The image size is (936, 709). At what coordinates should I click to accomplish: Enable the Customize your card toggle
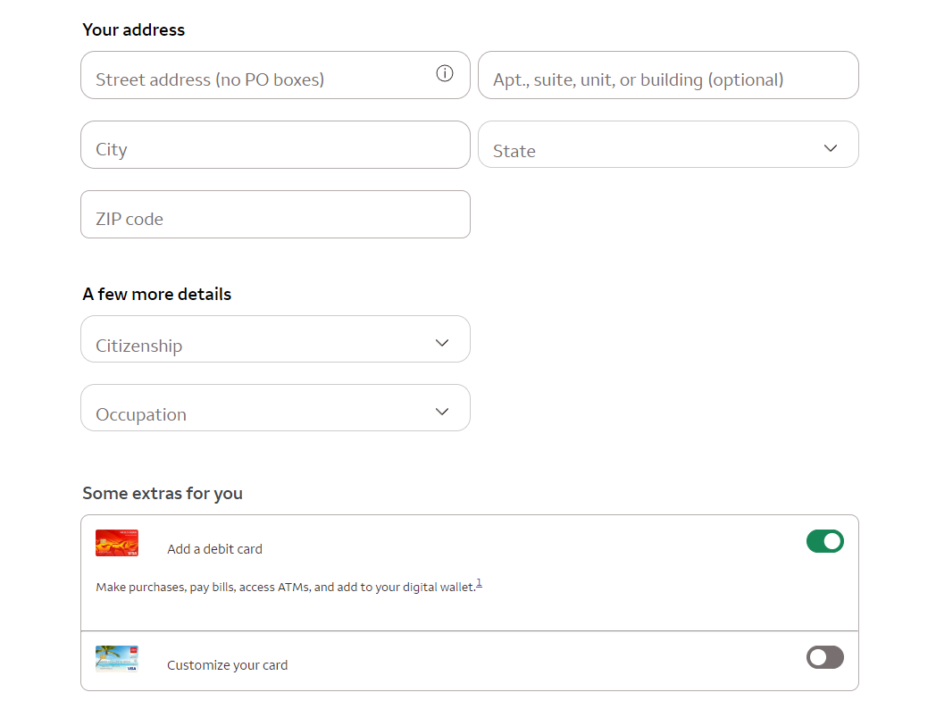824,658
